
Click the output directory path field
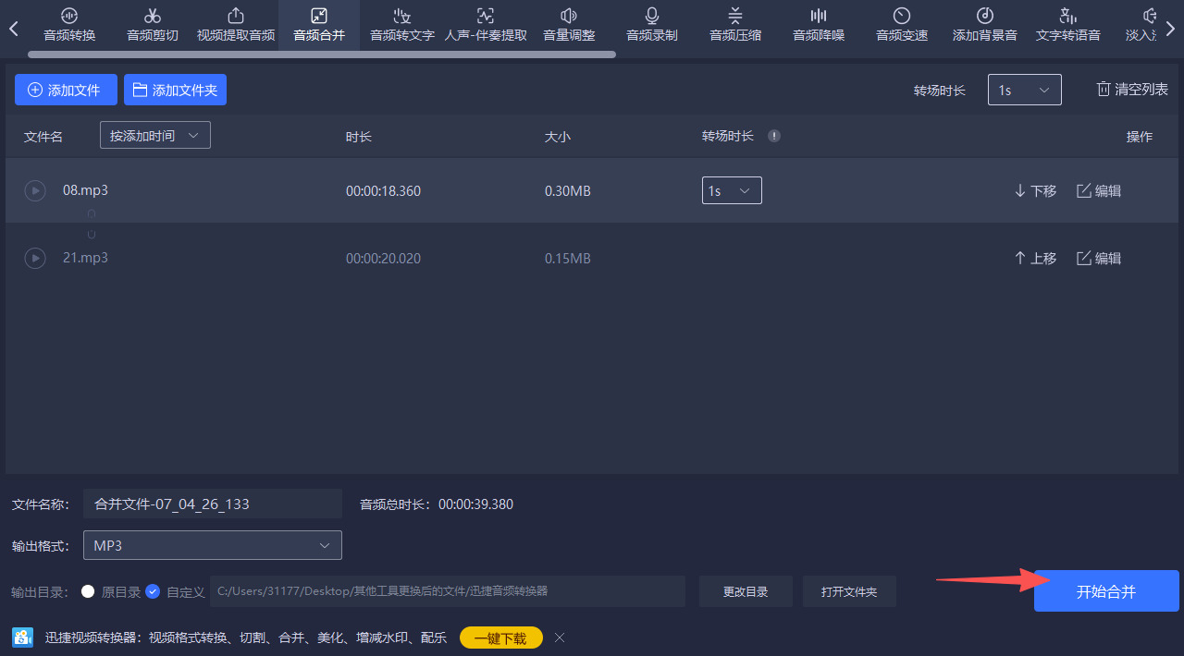(448, 591)
